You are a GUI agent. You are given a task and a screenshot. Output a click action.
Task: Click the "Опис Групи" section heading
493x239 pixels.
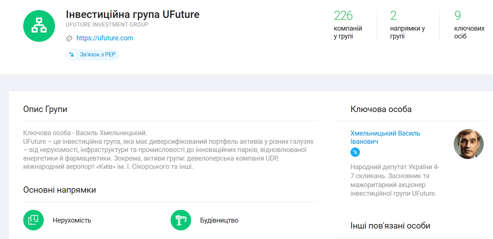tap(45, 109)
